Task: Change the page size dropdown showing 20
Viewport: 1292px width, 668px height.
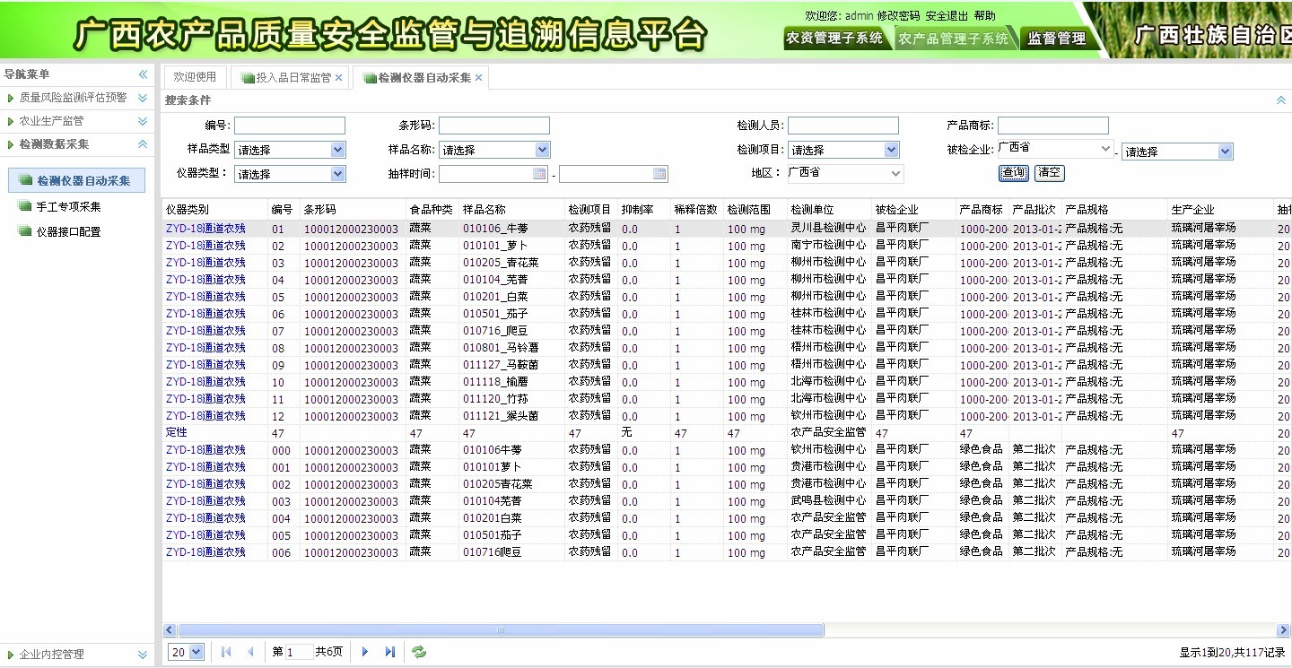Action: pos(196,652)
